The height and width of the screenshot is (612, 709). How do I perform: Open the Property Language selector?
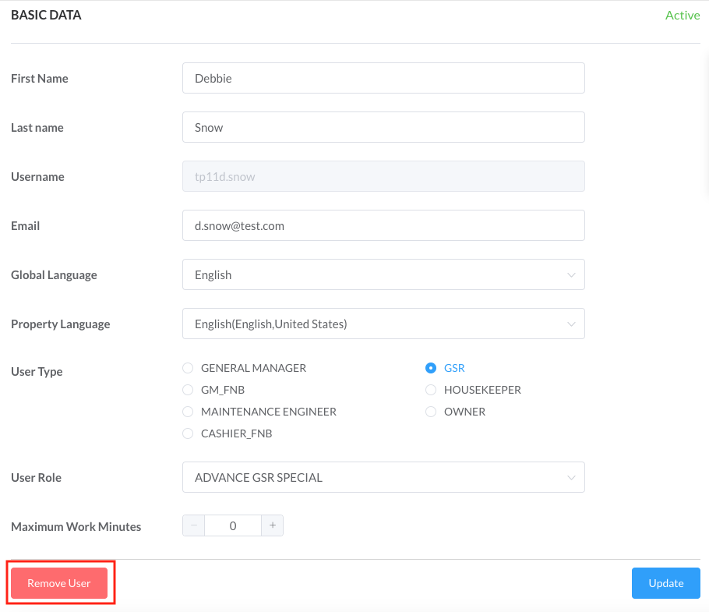(383, 324)
